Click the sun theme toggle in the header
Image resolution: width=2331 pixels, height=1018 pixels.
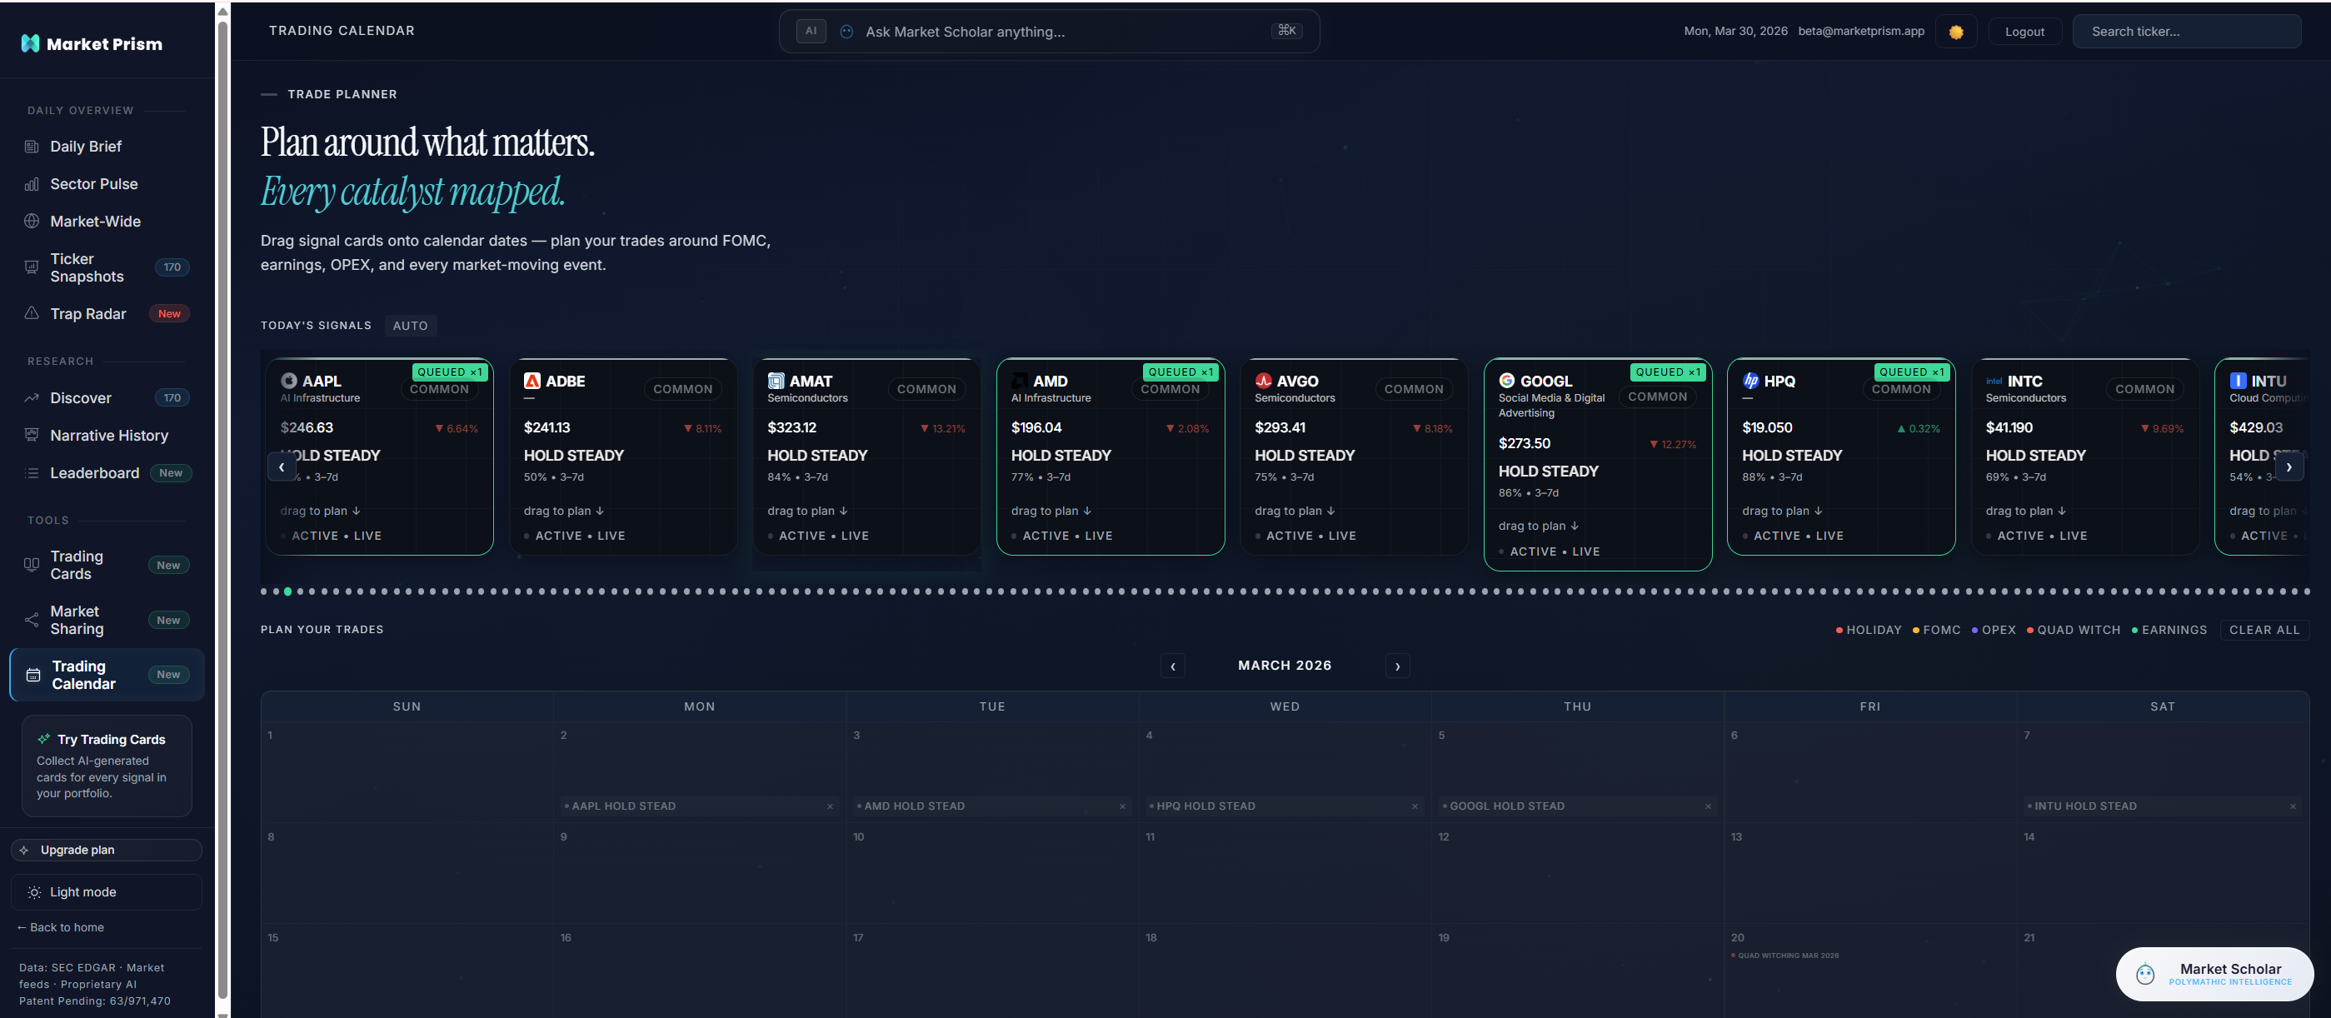click(1955, 31)
